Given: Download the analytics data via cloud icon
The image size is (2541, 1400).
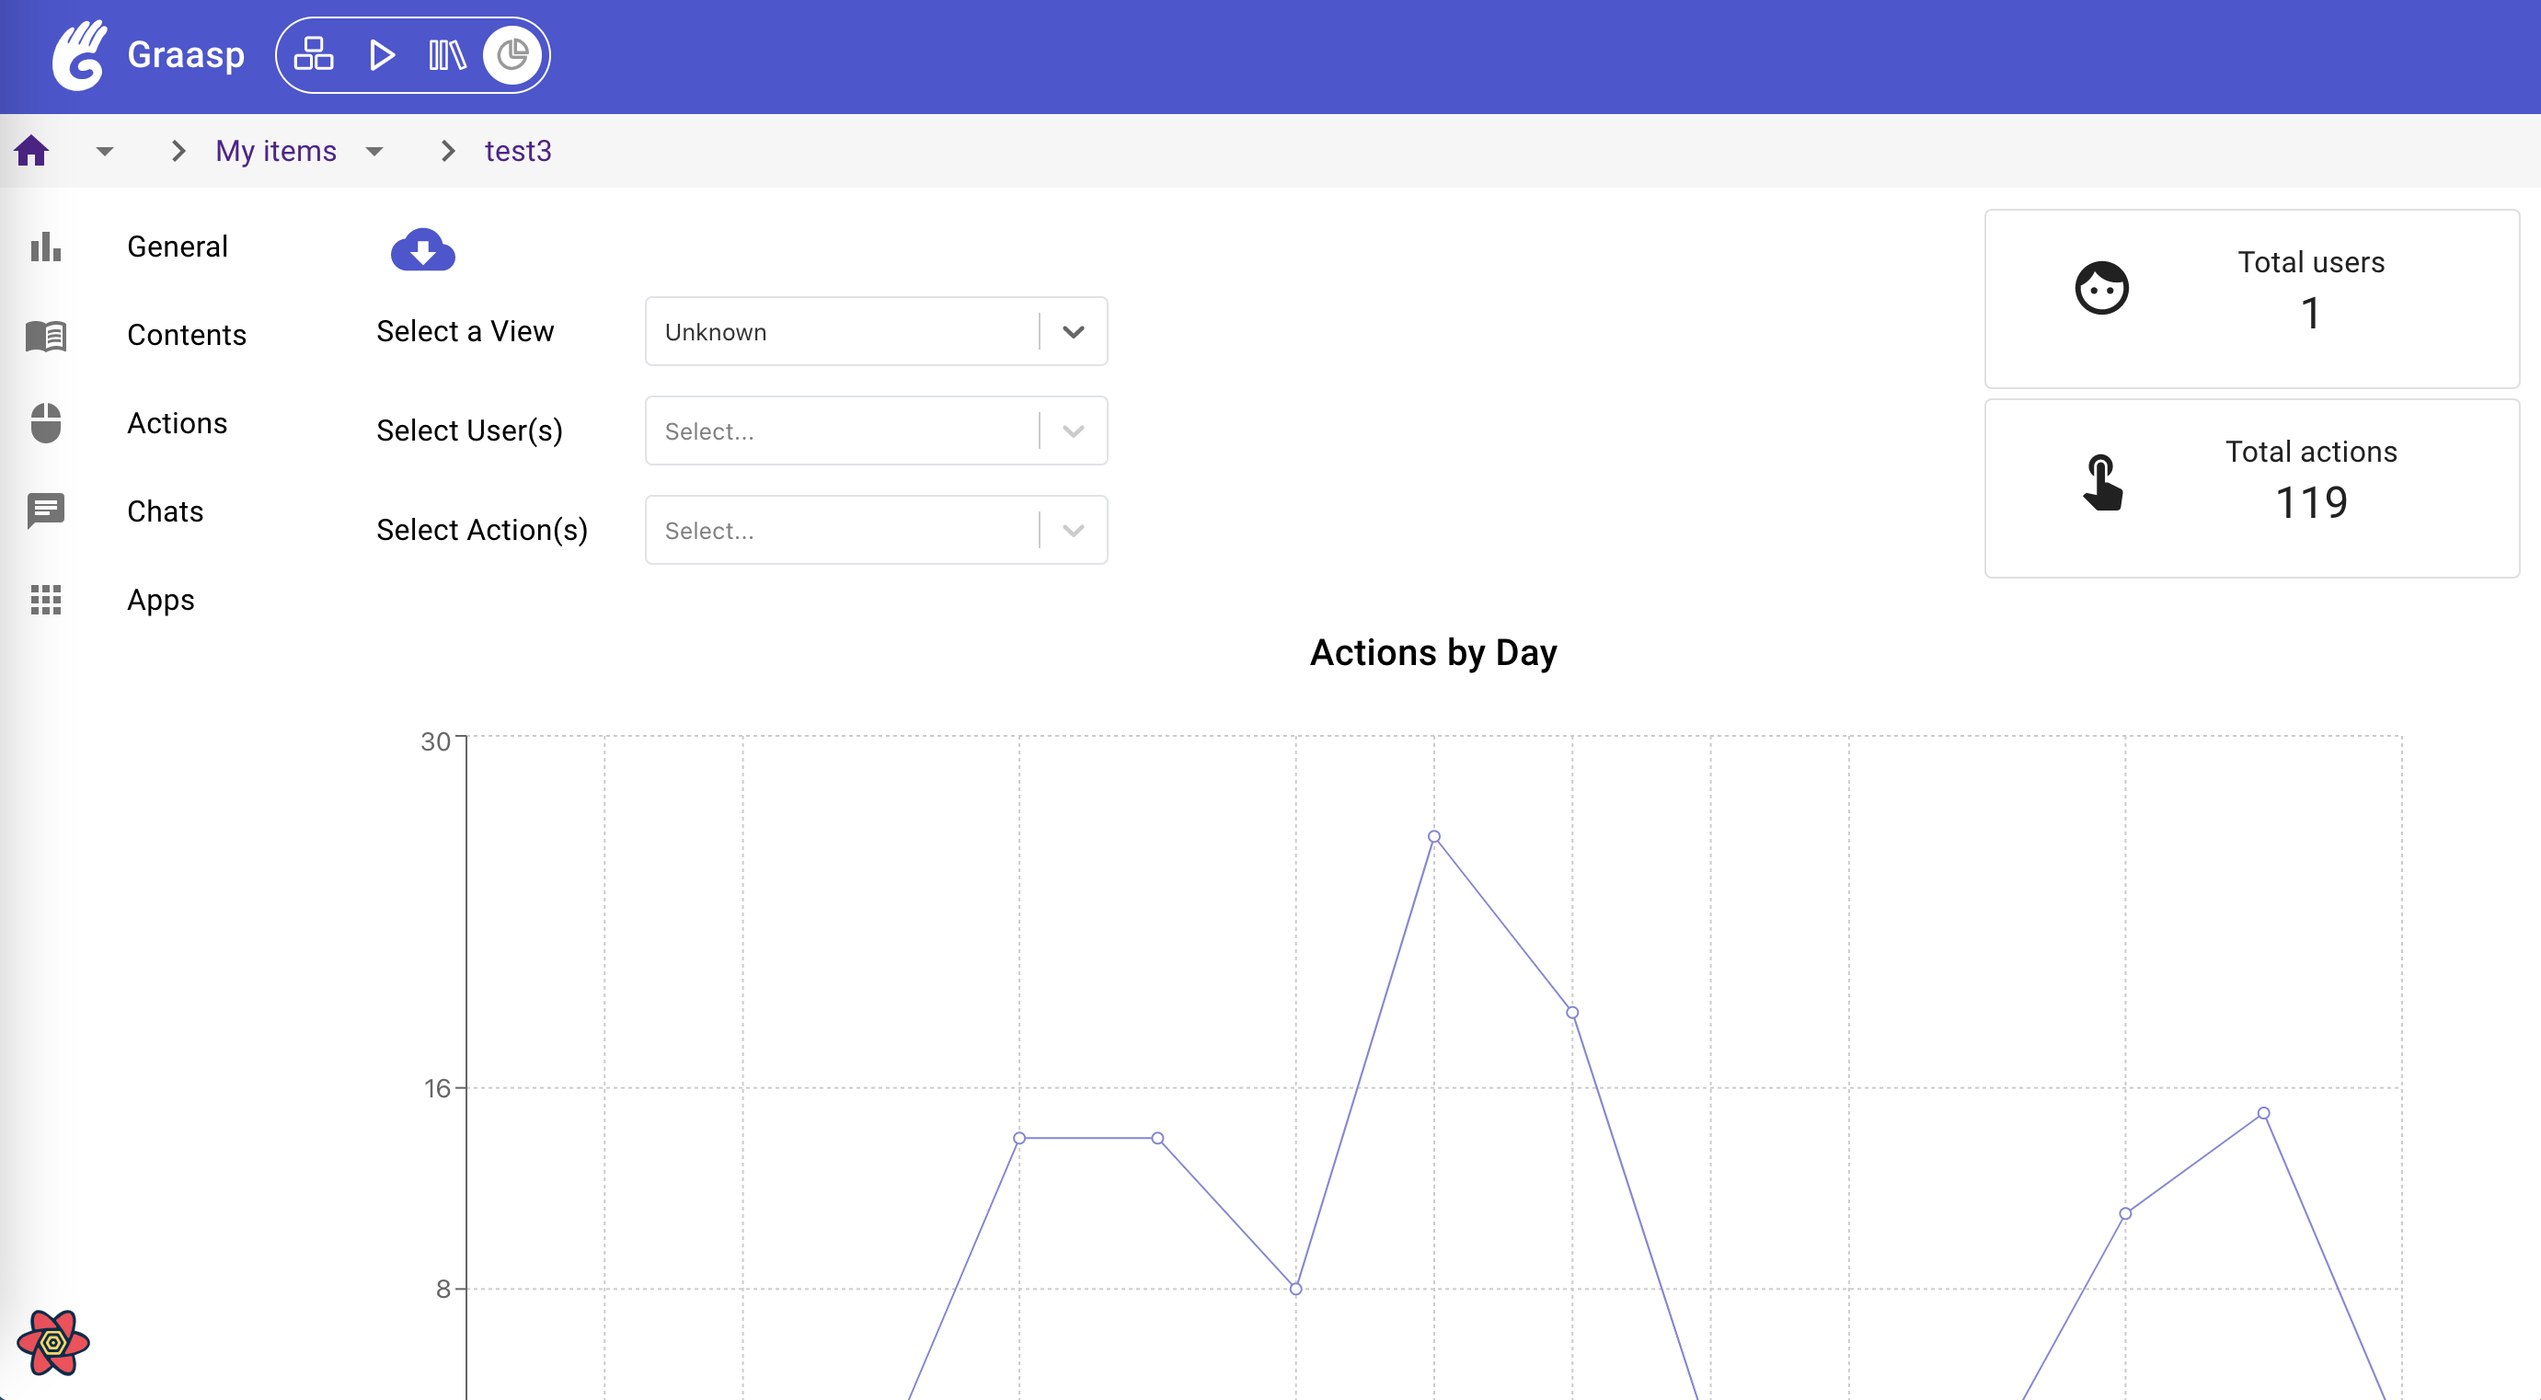Looking at the screenshot, I should coord(422,251).
